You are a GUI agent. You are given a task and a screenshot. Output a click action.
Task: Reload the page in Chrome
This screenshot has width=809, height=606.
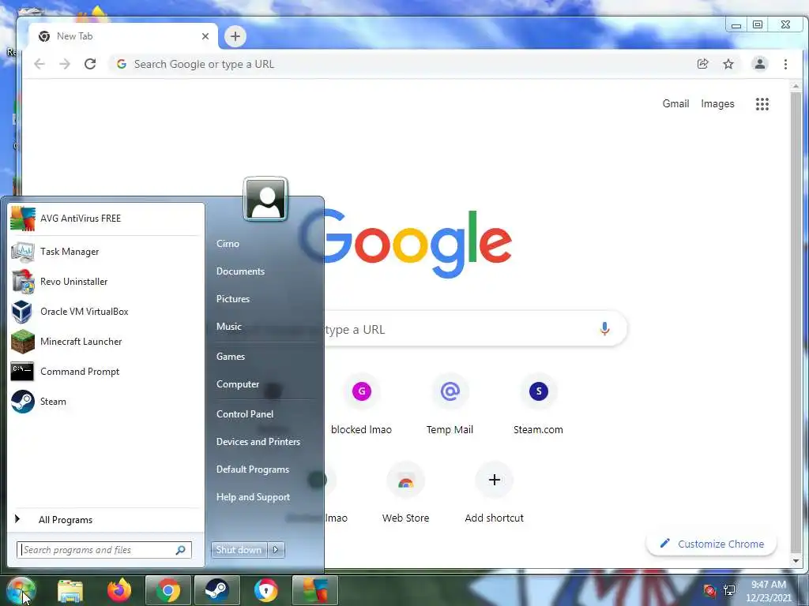click(90, 64)
